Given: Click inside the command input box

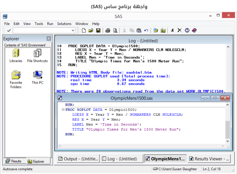Looking at the screenshot, I should point(42,30).
